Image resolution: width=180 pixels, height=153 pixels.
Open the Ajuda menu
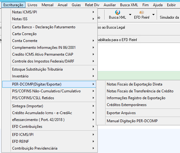click(158, 5)
